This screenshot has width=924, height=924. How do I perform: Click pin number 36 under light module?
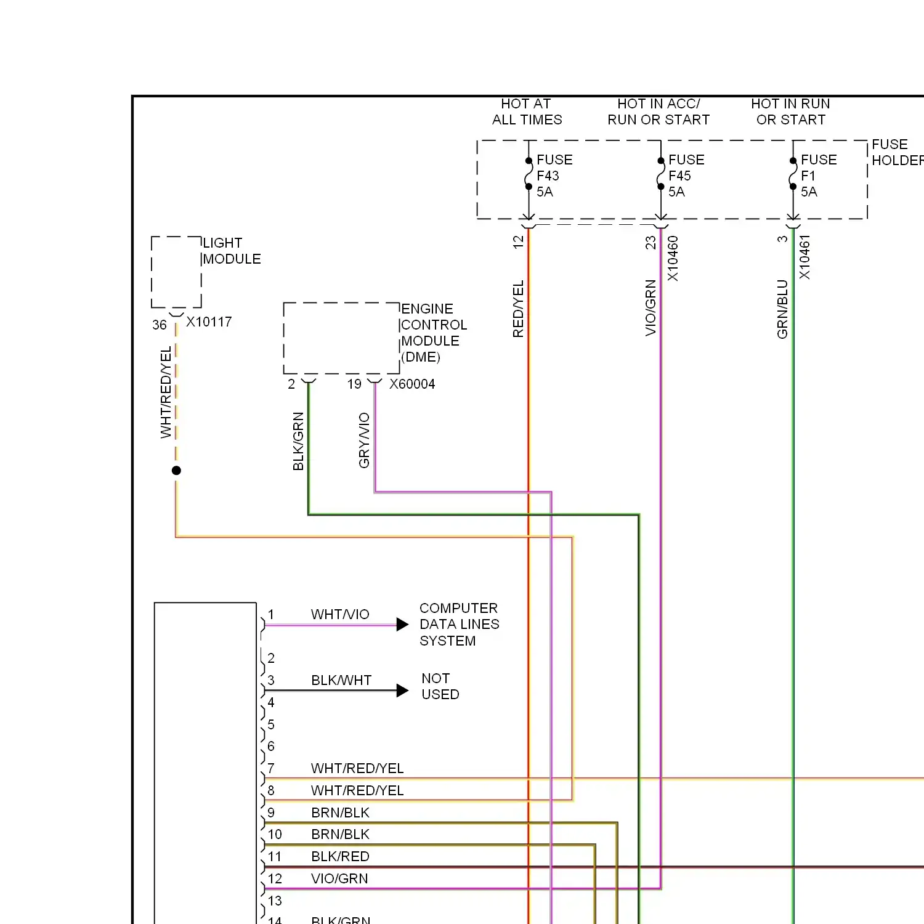(x=160, y=325)
